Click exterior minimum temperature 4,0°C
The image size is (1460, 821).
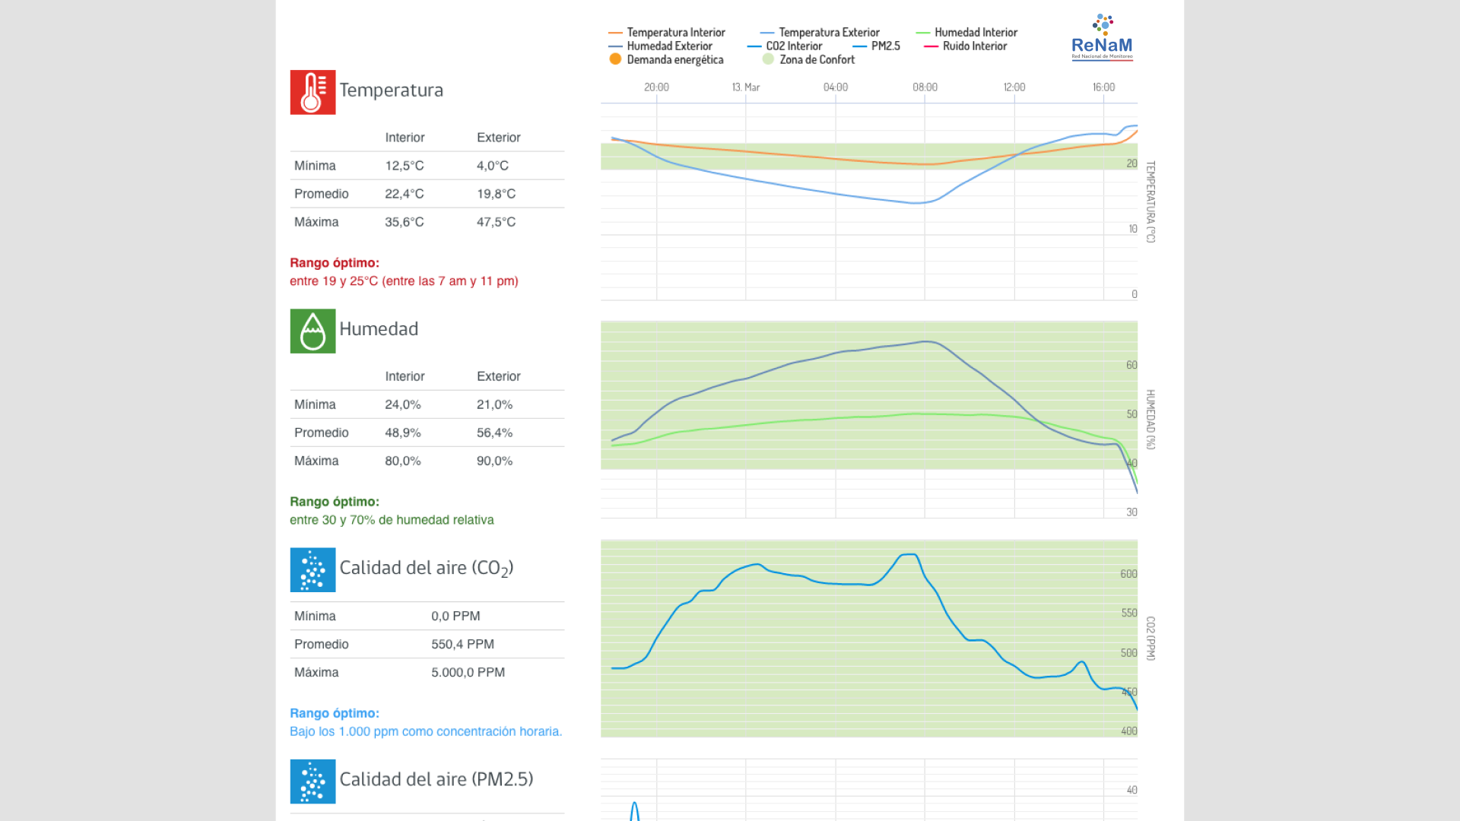[493, 166]
